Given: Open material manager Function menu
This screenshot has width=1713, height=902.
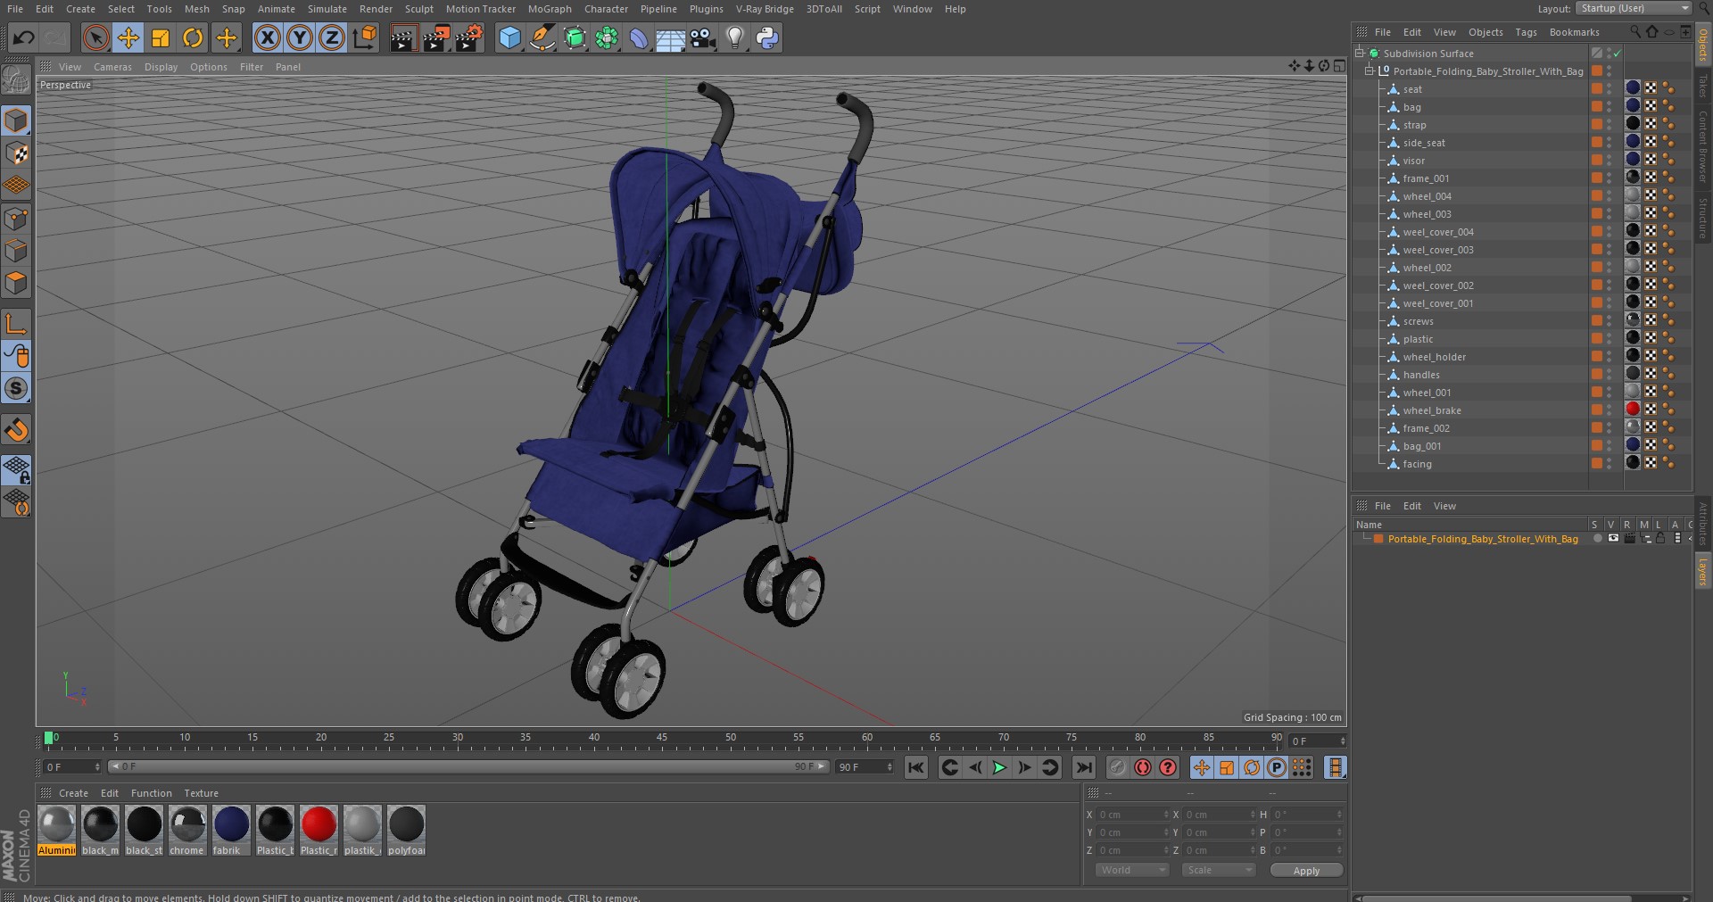Looking at the screenshot, I should coord(152,793).
